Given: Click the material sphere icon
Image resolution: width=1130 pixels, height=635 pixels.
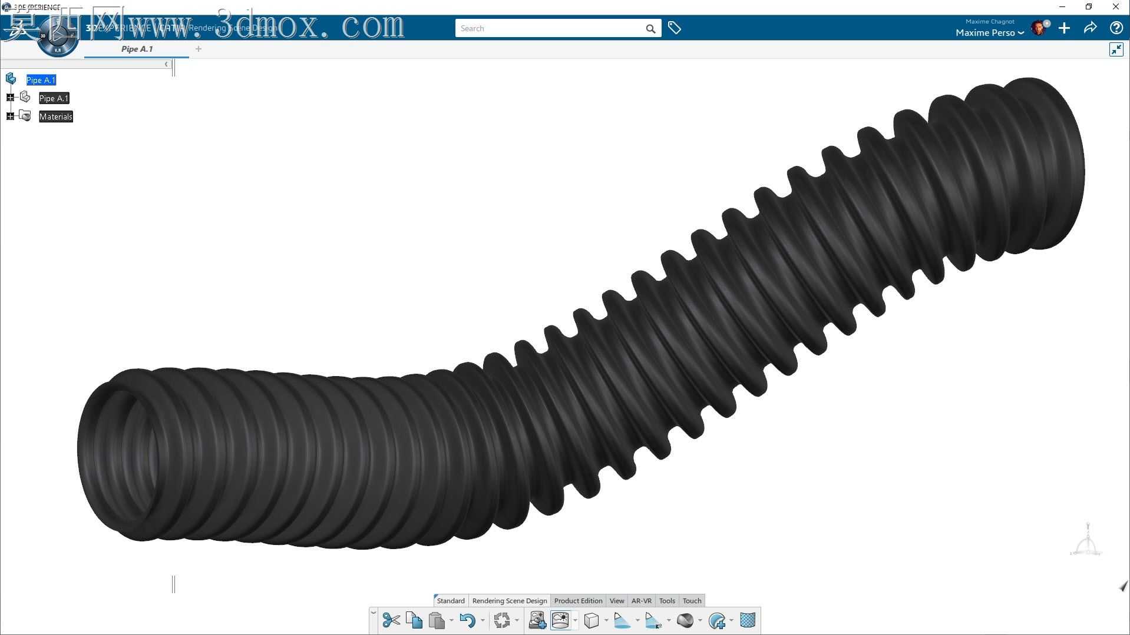Looking at the screenshot, I should [x=685, y=620].
